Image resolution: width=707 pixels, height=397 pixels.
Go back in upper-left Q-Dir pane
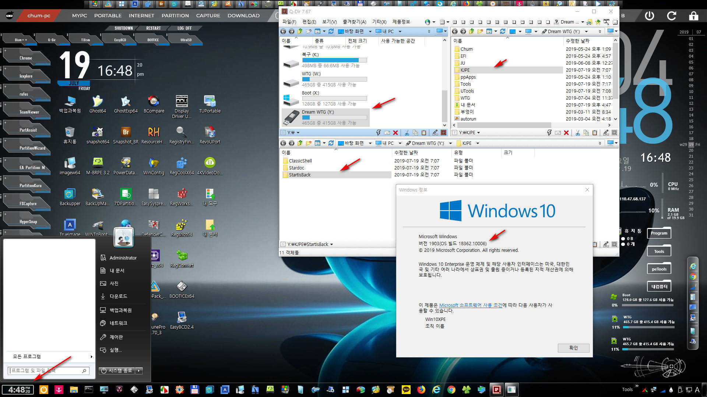[283, 31]
